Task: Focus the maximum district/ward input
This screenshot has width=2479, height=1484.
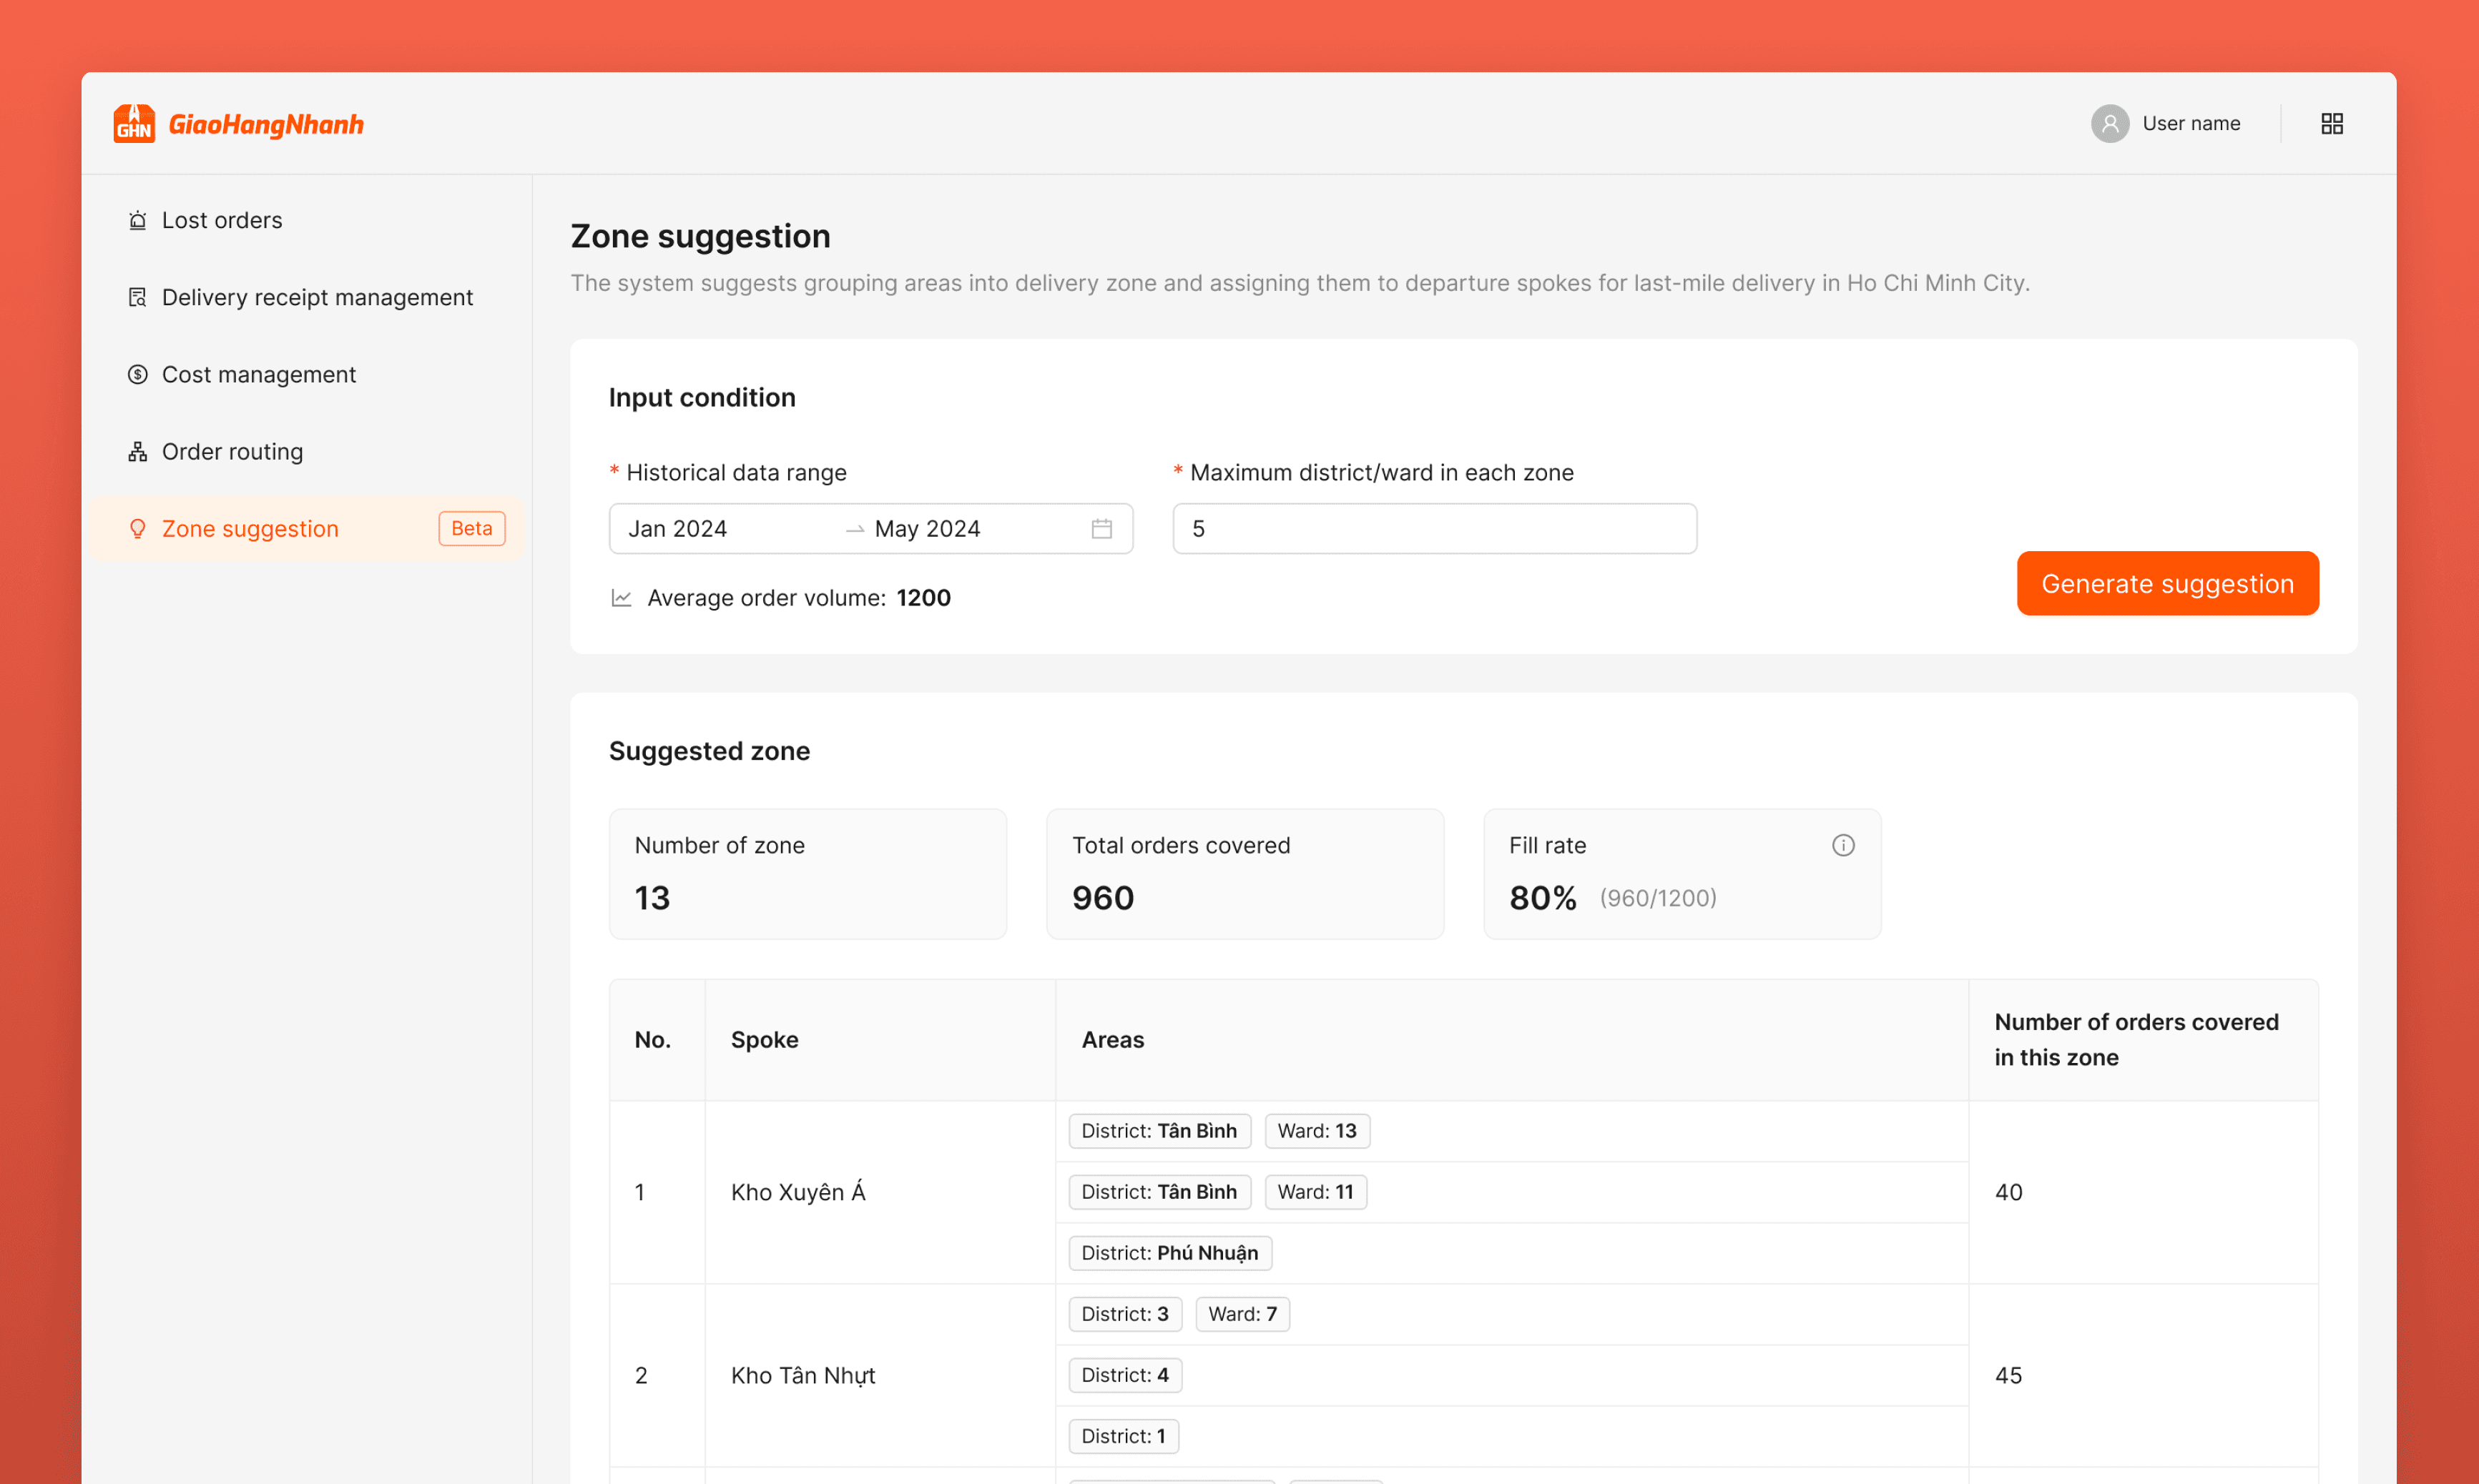Action: [x=1435, y=529]
